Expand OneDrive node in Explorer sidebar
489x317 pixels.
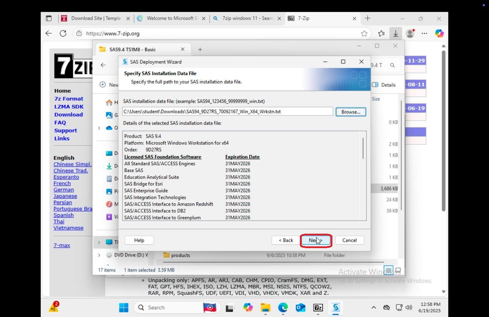pyautogui.click(x=99, y=128)
